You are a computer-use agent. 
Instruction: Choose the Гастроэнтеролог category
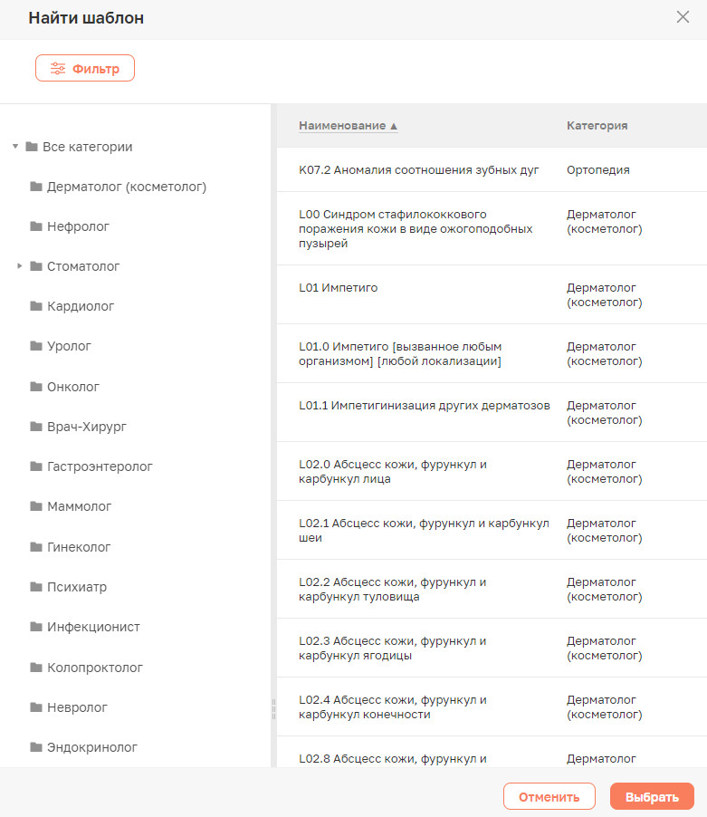pyautogui.click(x=100, y=466)
